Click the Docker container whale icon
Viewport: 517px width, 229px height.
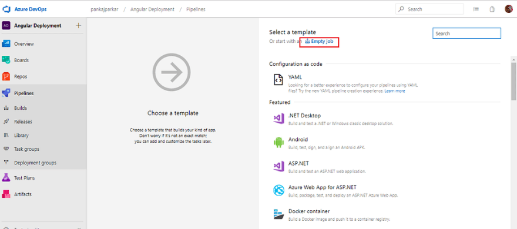278,214
